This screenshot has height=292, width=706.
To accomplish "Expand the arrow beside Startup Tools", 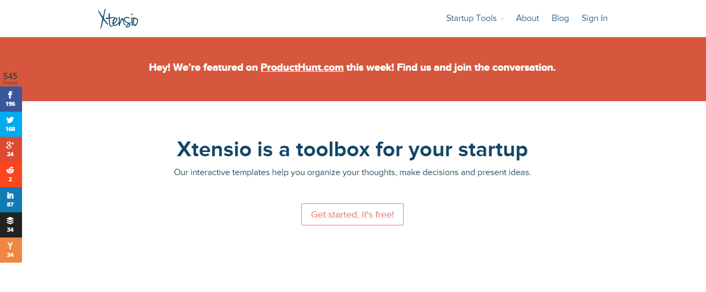I will pyautogui.click(x=502, y=19).
